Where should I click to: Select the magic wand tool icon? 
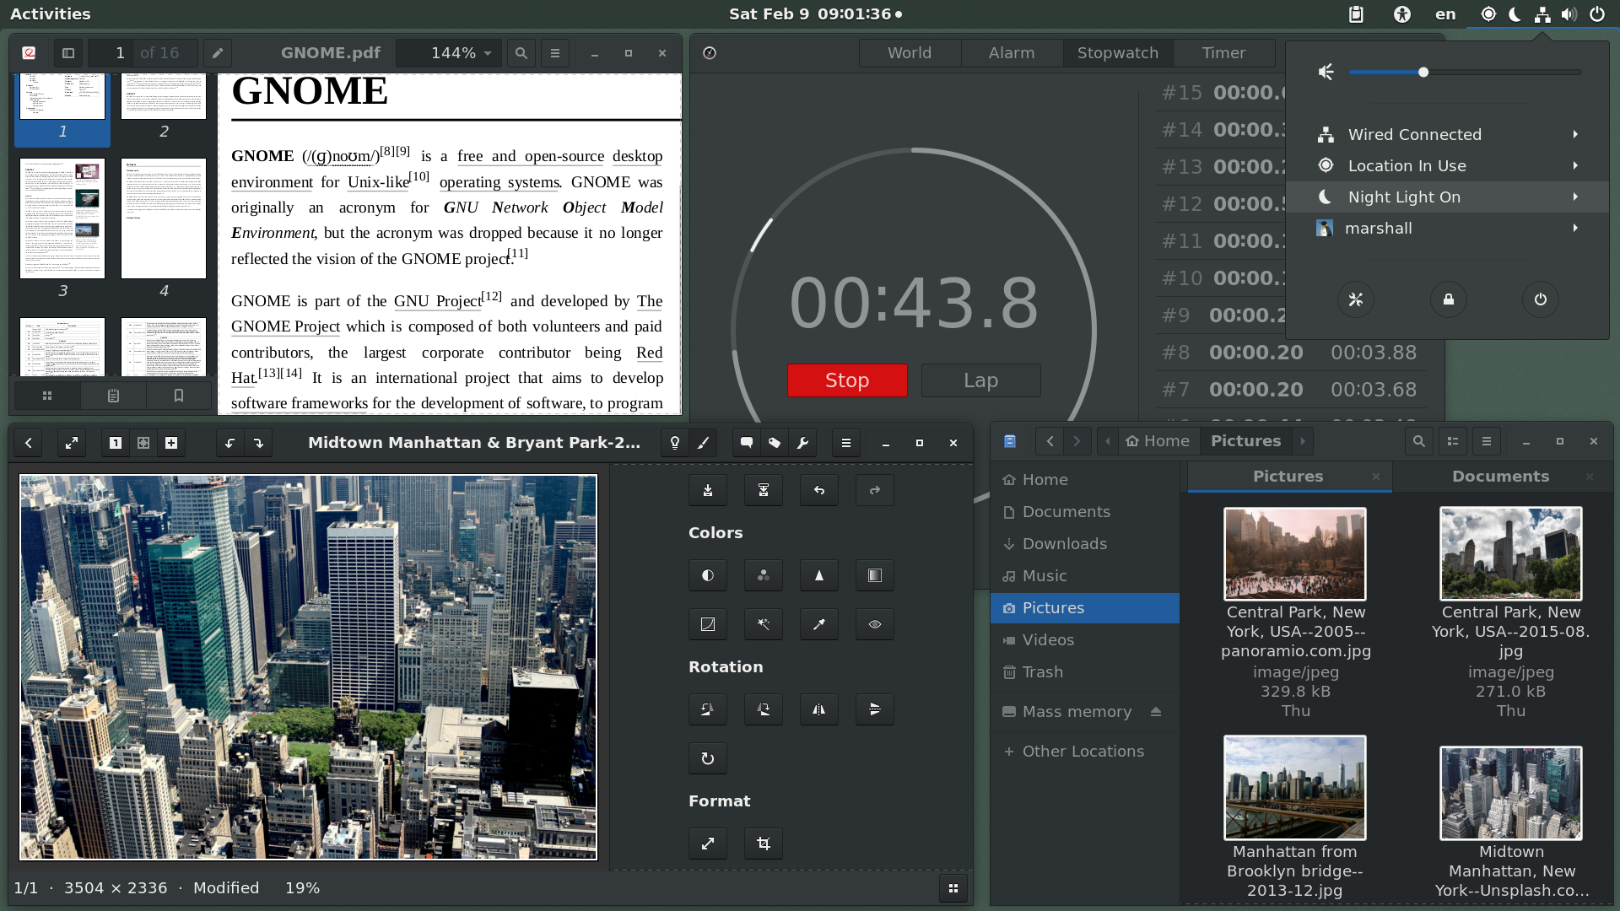[764, 623]
